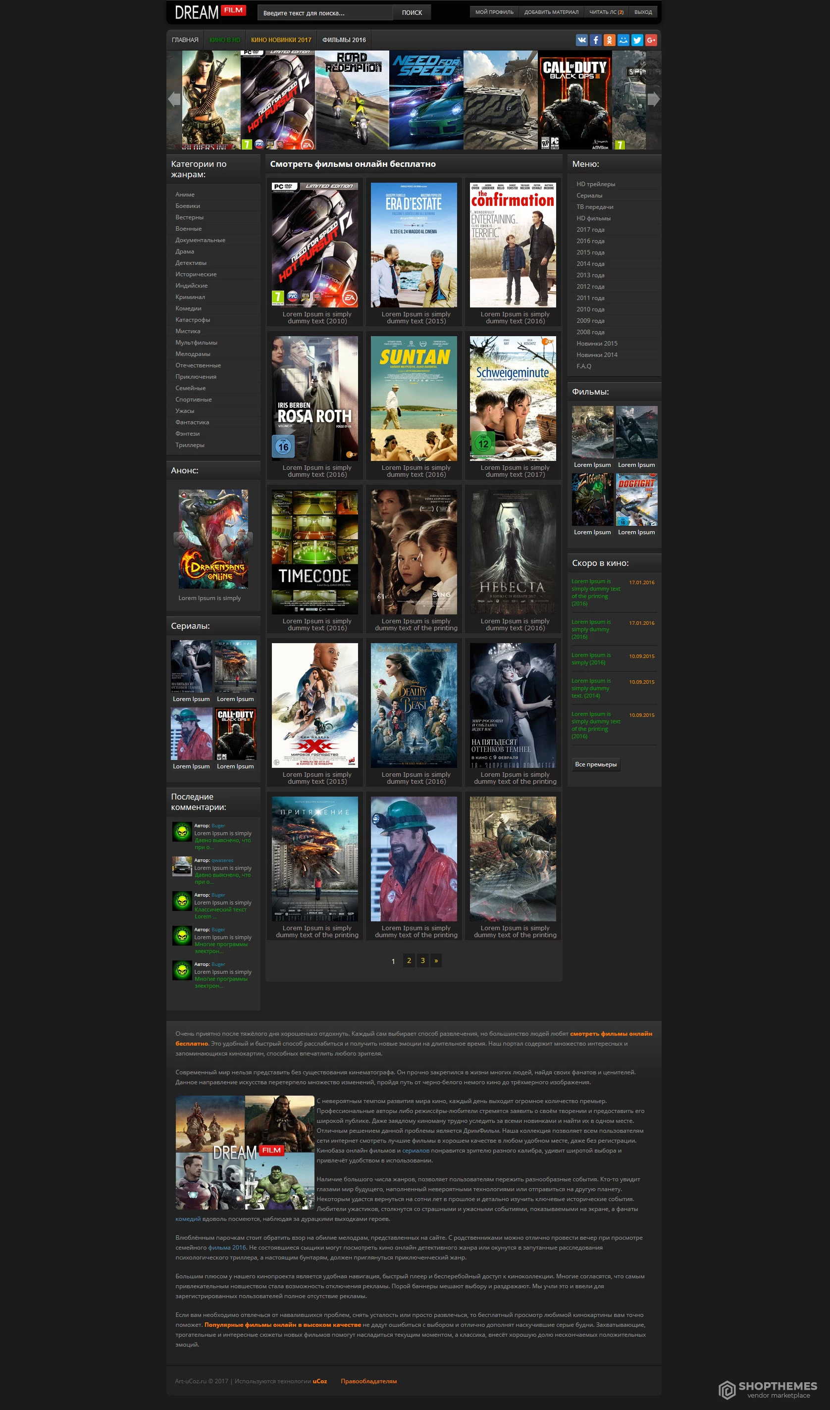This screenshot has height=1410, width=830.
Task: Click the Odnoklassniki social icon
Action: 610,40
